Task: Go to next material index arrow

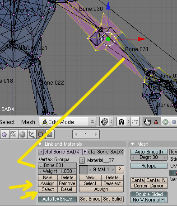Action: point(113,170)
